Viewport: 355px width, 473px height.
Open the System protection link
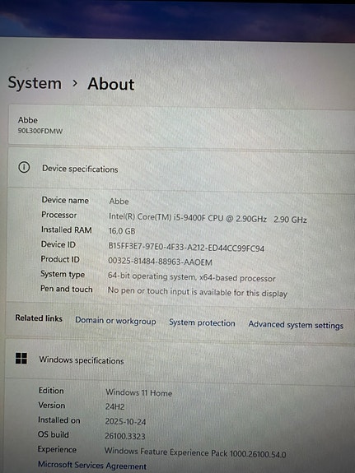[x=202, y=322]
